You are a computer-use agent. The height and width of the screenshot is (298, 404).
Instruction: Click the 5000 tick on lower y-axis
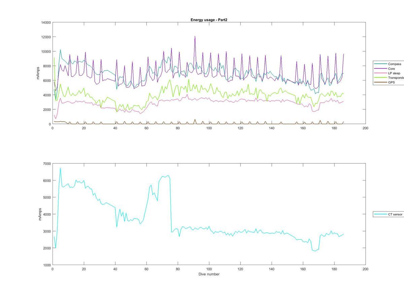pos(47,197)
